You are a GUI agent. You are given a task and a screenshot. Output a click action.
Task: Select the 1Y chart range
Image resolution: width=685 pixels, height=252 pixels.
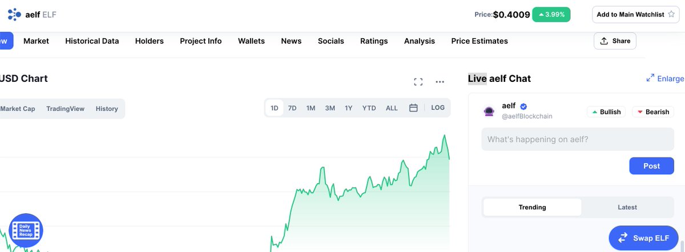click(348, 108)
